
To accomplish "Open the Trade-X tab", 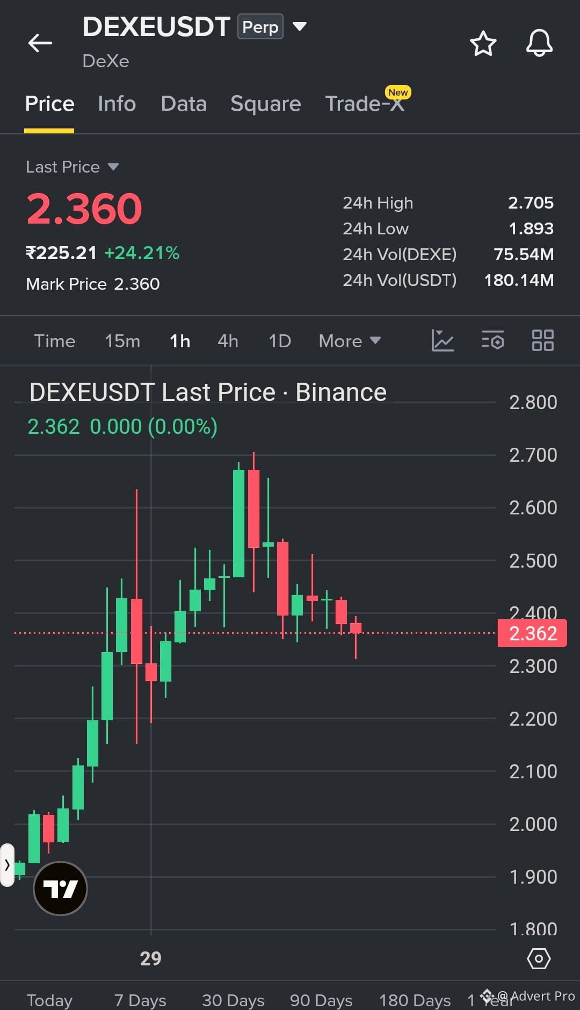I will tap(365, 104).
